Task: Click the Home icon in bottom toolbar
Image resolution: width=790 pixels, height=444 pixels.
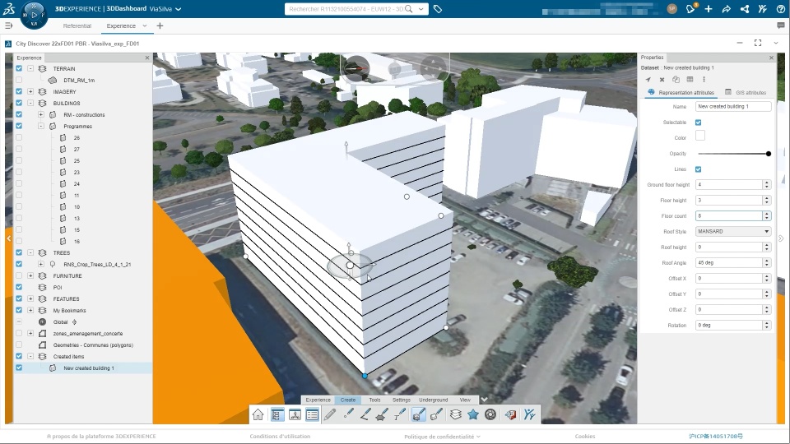Action: (258, 414)
